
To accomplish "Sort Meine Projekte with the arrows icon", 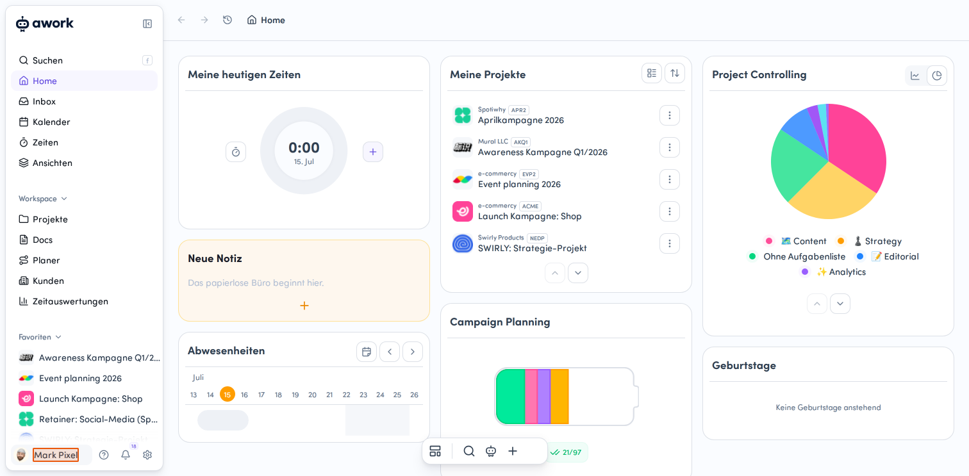I will pyautogui.click(x=675, y=73).
